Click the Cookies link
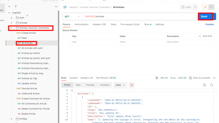219x123 pixels. [210, 24]
